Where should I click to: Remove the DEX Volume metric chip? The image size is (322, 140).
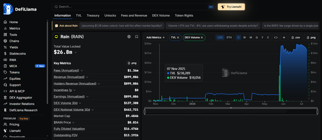[x=202, y=38]
